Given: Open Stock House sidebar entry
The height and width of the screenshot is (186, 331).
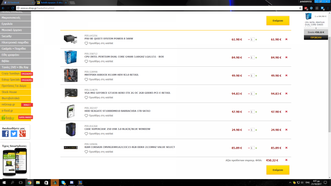Looking at the screenshot, I should (15, 92).
